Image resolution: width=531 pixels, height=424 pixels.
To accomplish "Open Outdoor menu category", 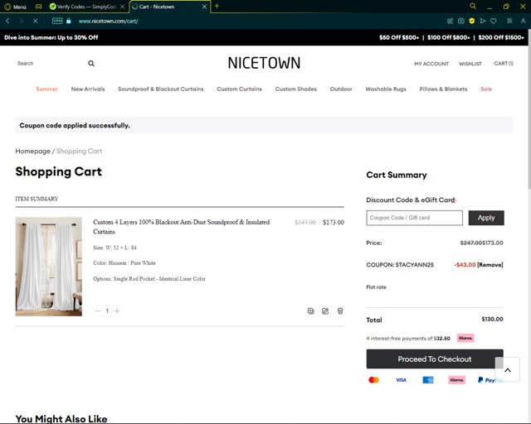I will [x=341, y=89].
